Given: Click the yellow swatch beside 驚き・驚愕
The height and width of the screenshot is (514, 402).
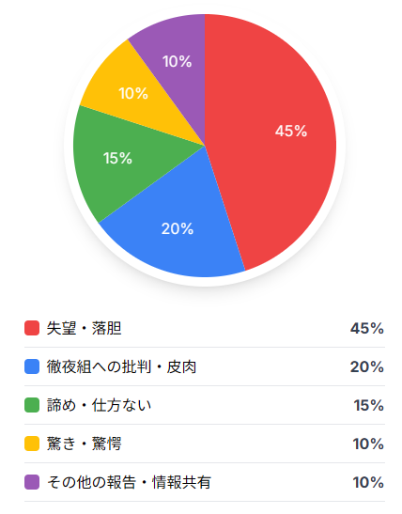Looking at the screenshot, I should [x=32, y=444].
